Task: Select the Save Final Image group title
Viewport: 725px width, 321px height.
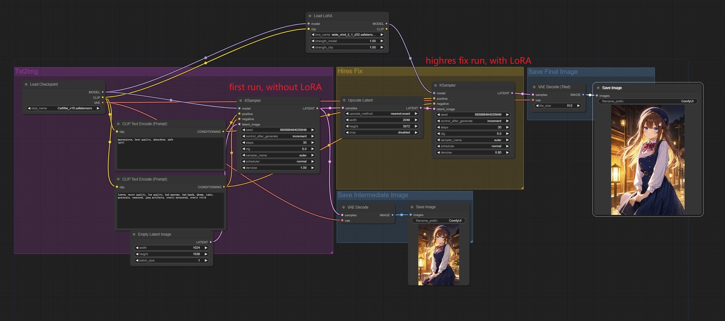Action: (x=553, y=72)
